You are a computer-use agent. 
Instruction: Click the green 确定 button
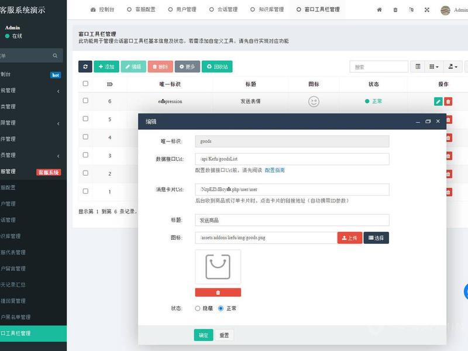(203, 335)
